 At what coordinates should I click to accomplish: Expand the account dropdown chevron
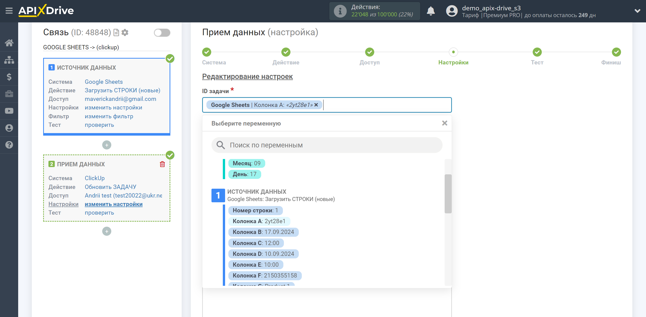pos(637,11)
